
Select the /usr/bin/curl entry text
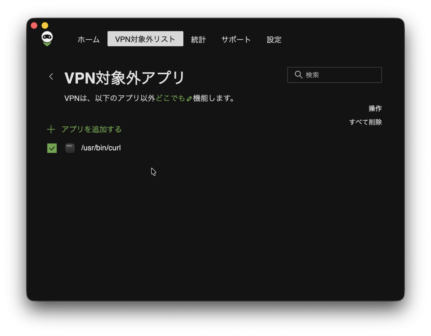click(101, 148)
